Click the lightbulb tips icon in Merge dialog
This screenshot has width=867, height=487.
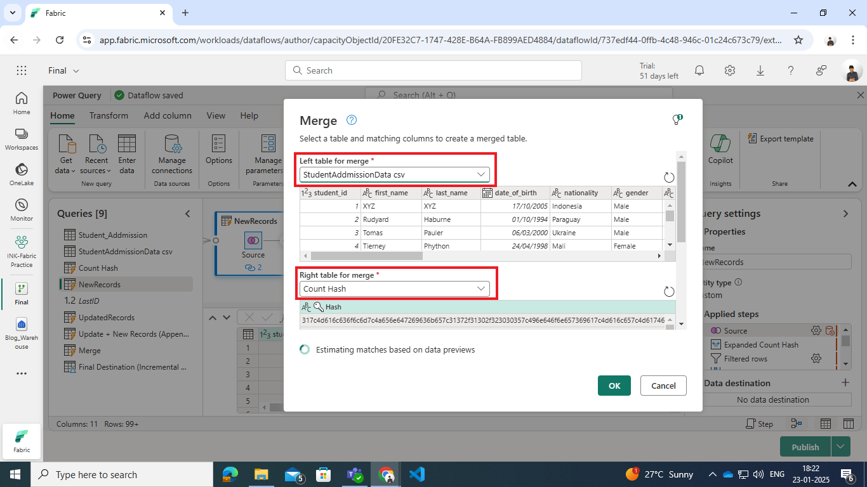(677, 120)
